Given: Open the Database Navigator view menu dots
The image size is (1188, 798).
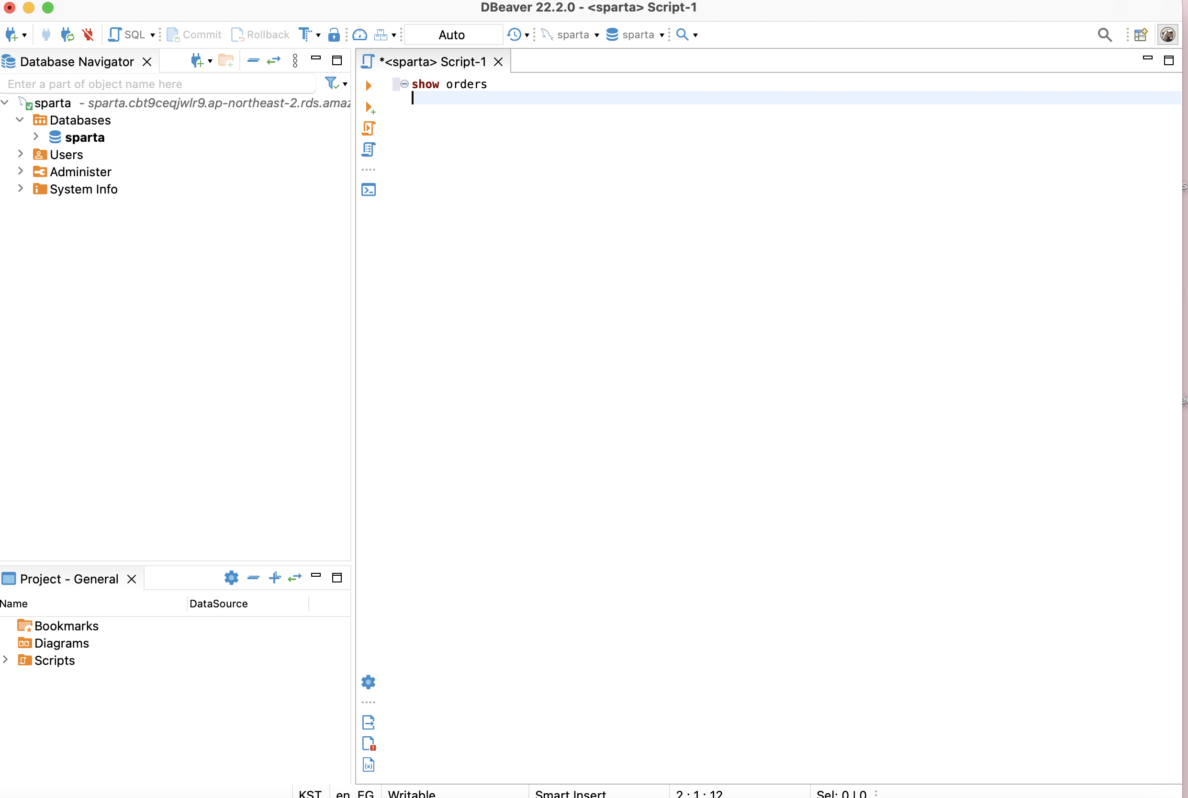Looking at the screenshot, I should 295,61.
